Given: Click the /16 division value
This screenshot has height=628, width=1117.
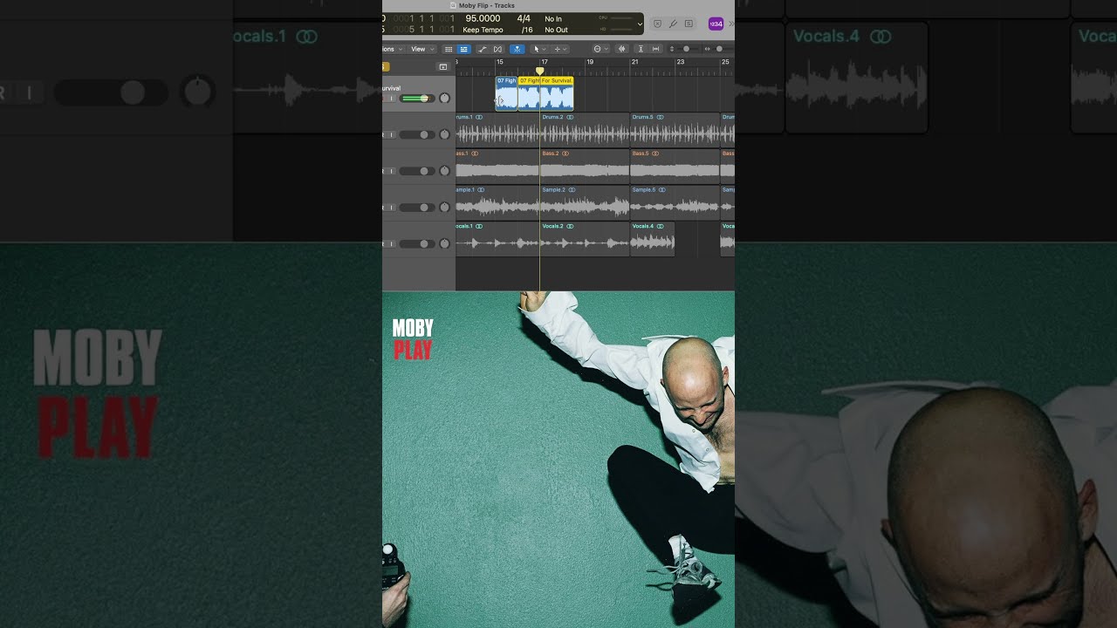Looking at the screenshot, I should point(527,30).
